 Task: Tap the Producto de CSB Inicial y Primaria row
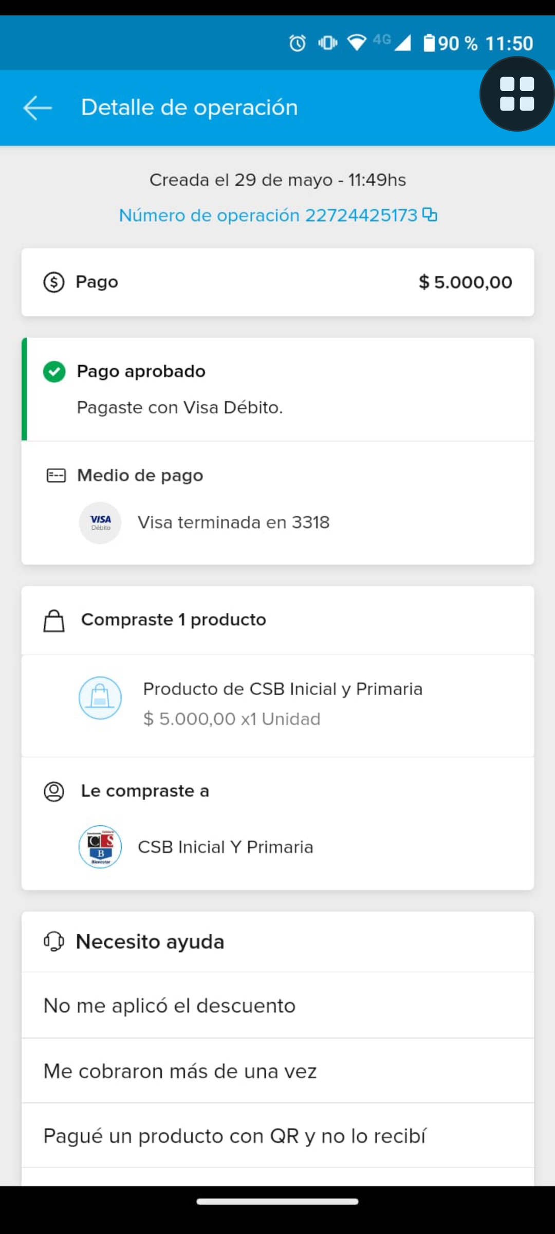[283, 703]
